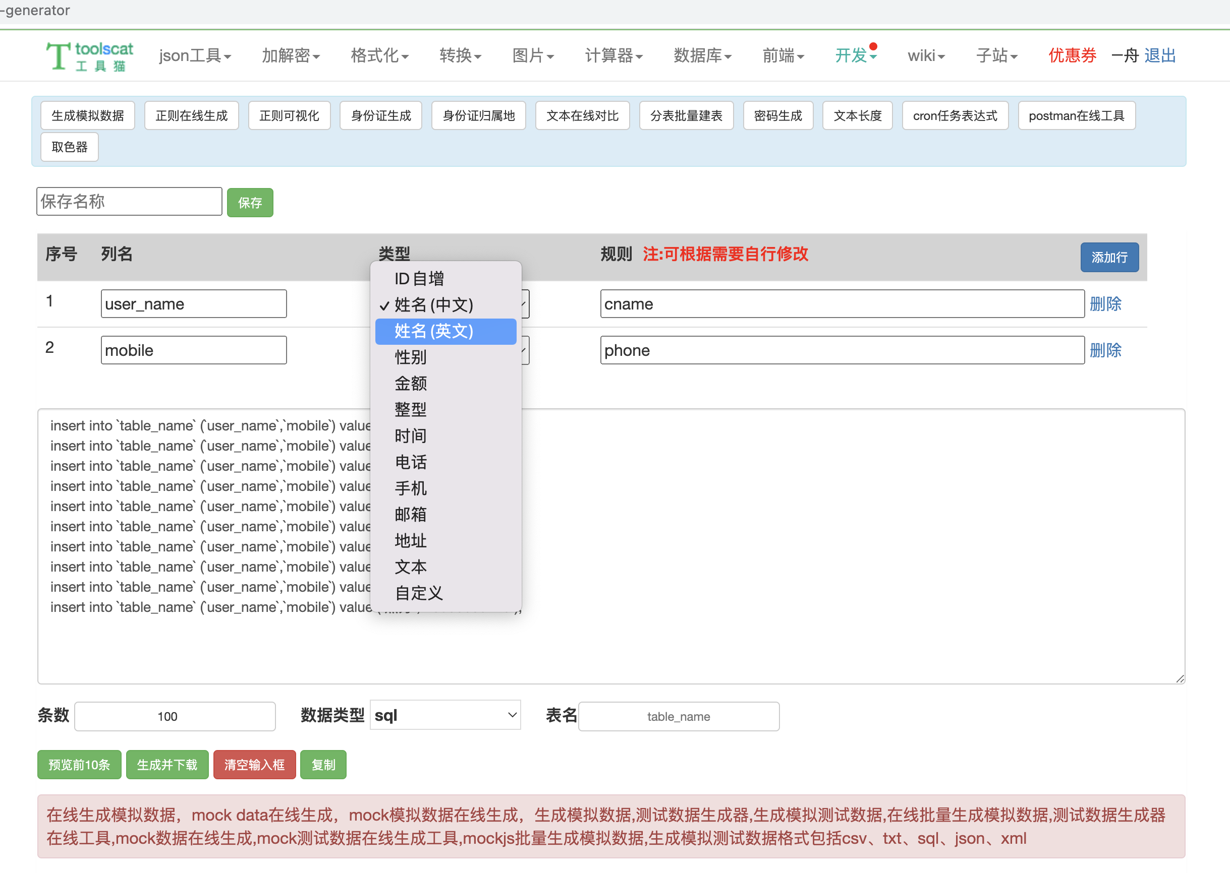The width and height of the screenshot is (1230, 873).
Task: Focus the 保存名称 input field
Action: click(129, 202)
